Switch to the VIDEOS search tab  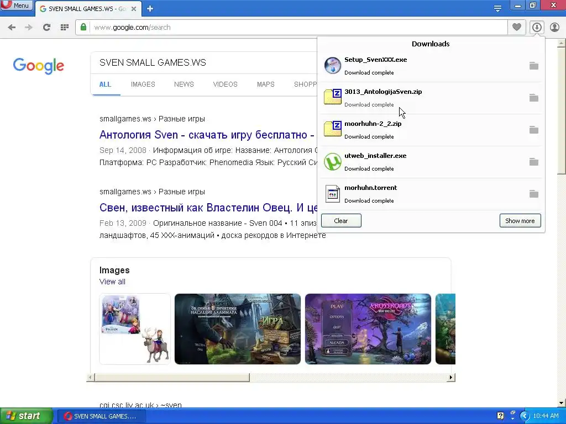tap(226, 84)
